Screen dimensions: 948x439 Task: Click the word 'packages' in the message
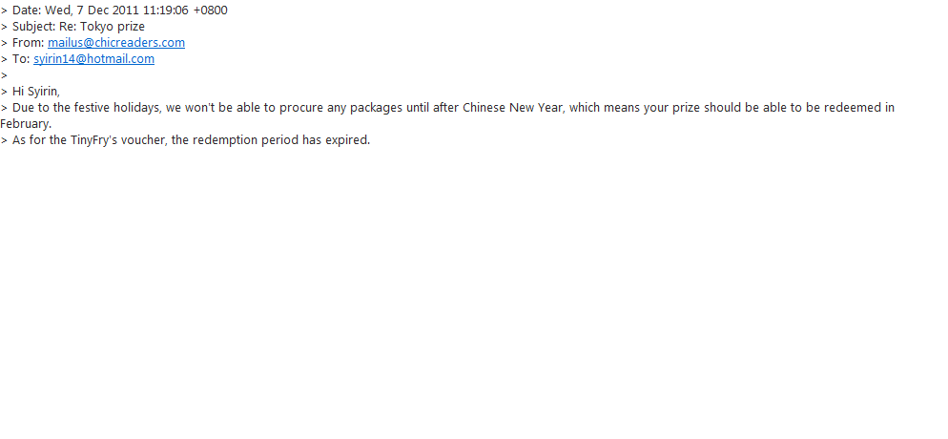[x=343, y=108]
